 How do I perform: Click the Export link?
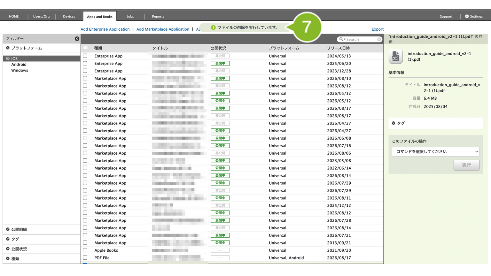tap(378, 29)
